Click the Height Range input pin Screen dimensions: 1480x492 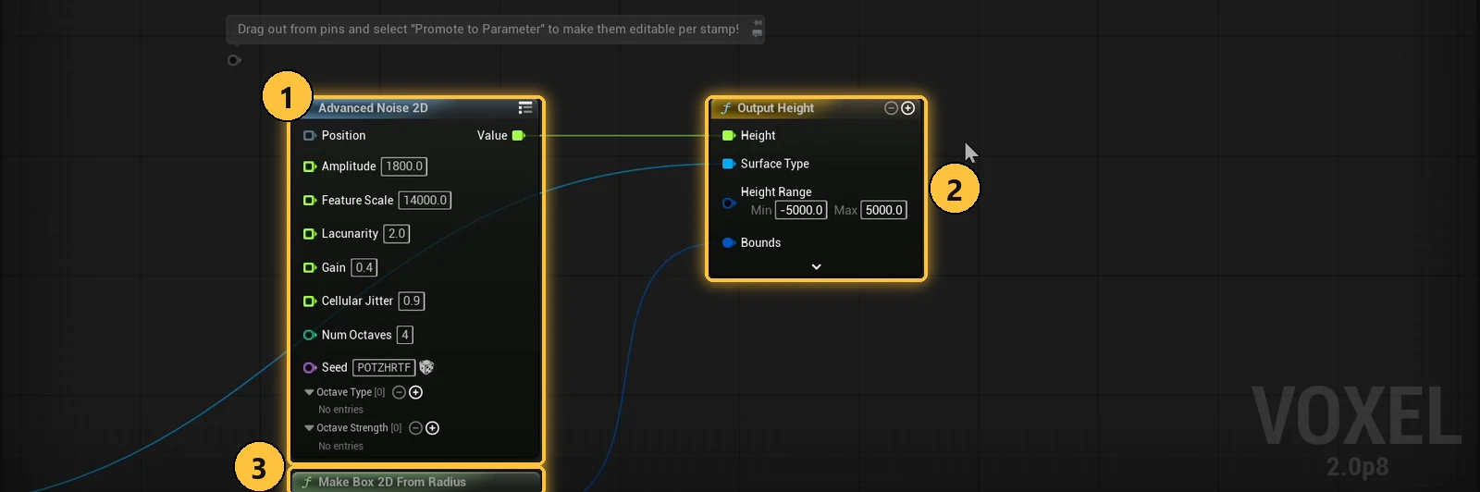(729, 203)
